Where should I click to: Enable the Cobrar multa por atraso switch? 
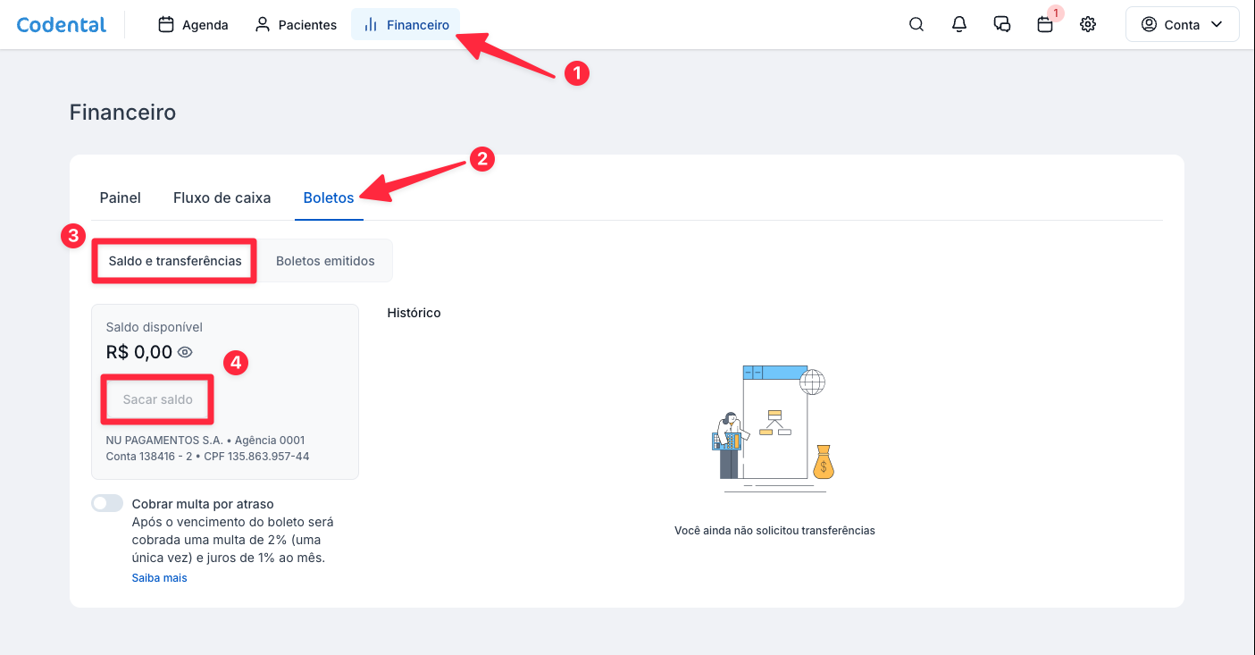click(107, 503)
